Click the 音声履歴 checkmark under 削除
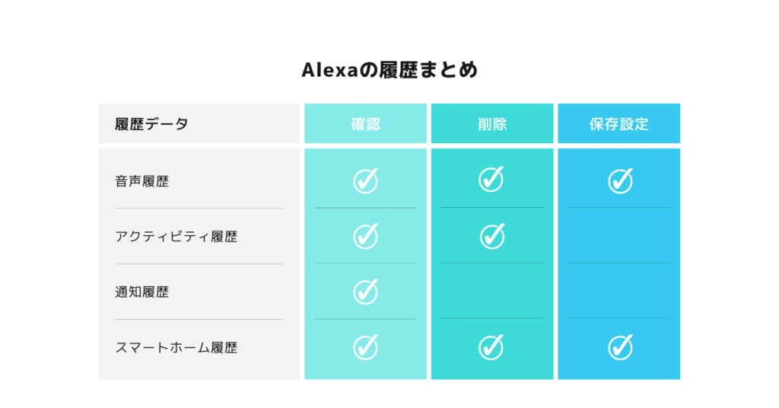 (x=491, y=179)
